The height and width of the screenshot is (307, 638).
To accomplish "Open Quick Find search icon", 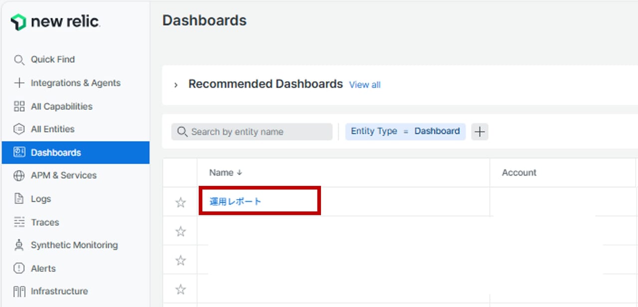I will 19,60.
